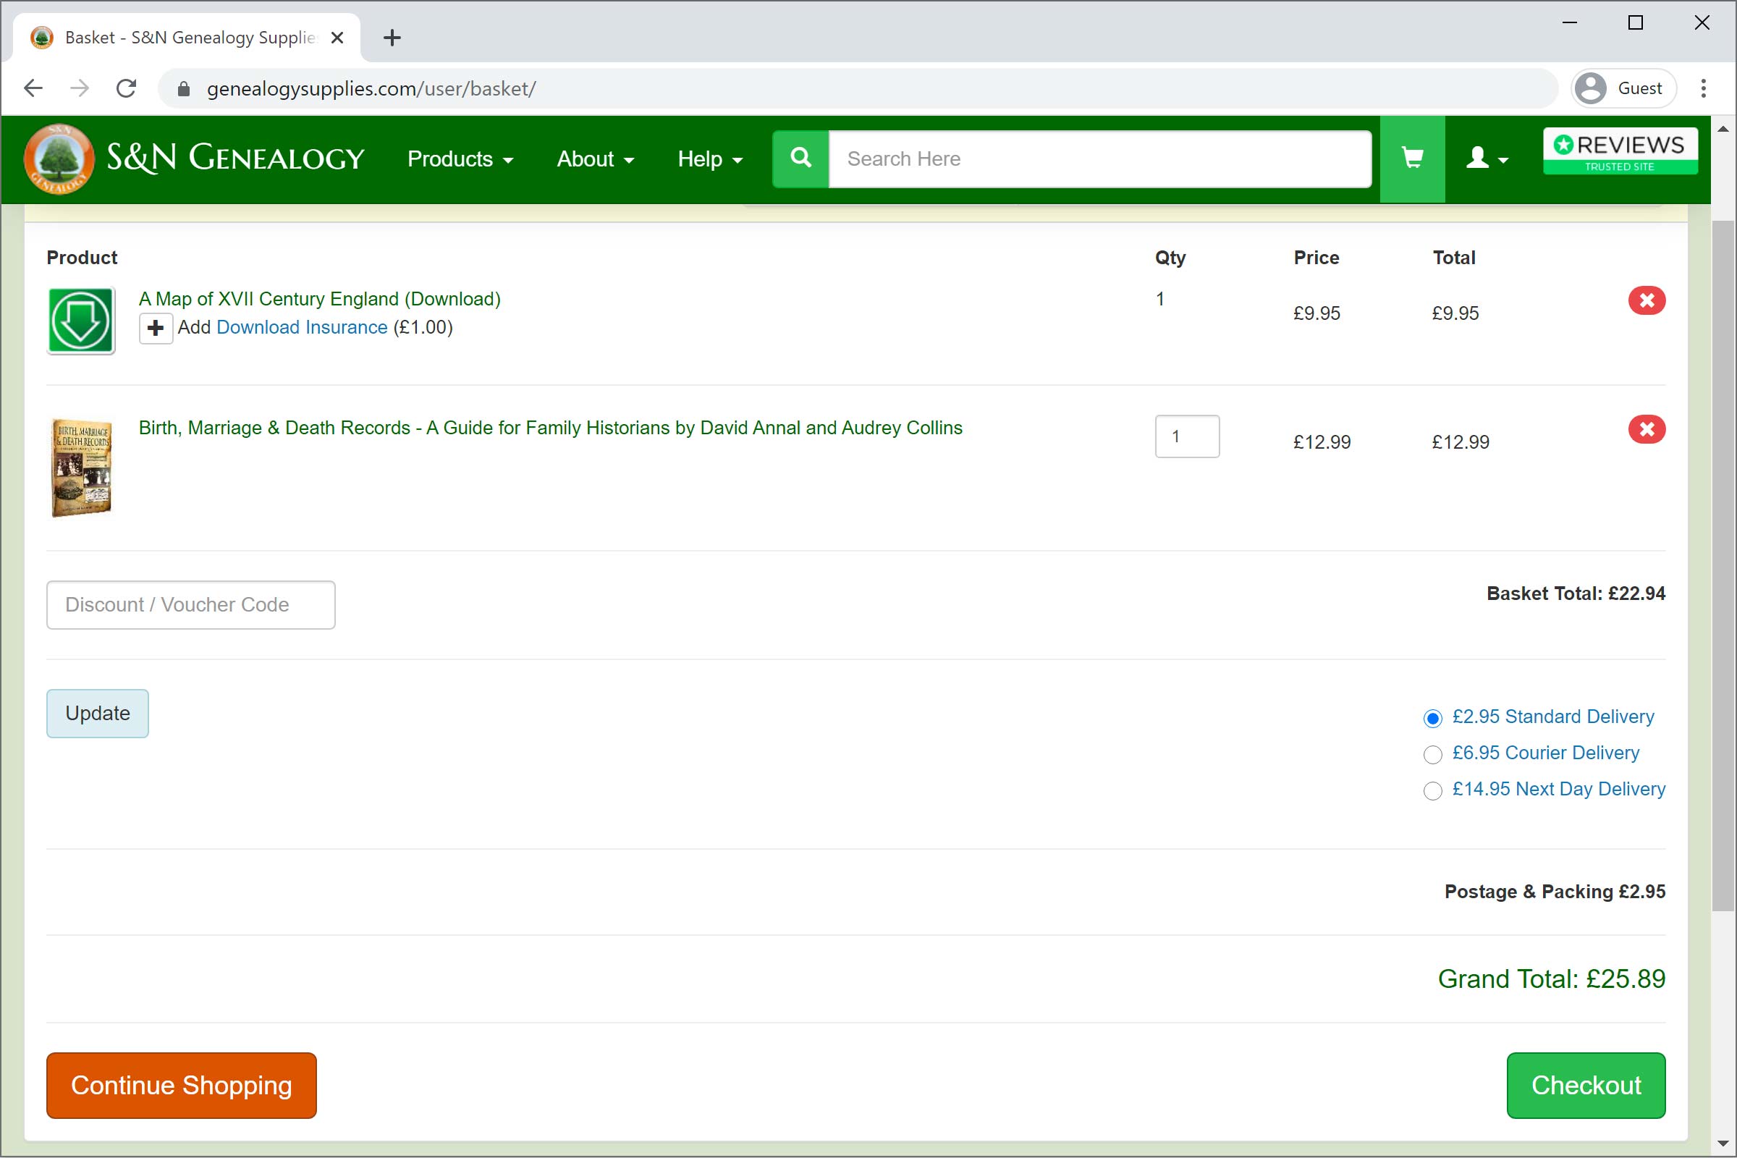1737x1158 pixels.
Task: Click the browser forward arrow
Action: [79, 88]
